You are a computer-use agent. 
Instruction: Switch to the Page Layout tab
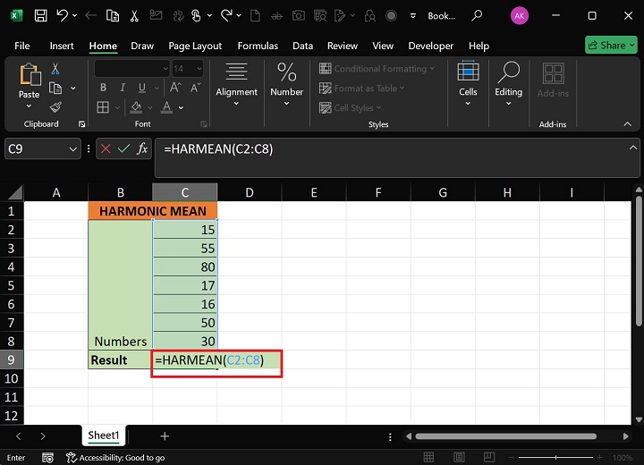[195, 46]
